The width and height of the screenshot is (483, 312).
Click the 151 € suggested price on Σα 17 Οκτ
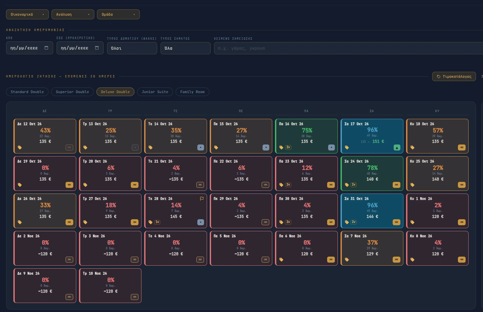[378, 141]
